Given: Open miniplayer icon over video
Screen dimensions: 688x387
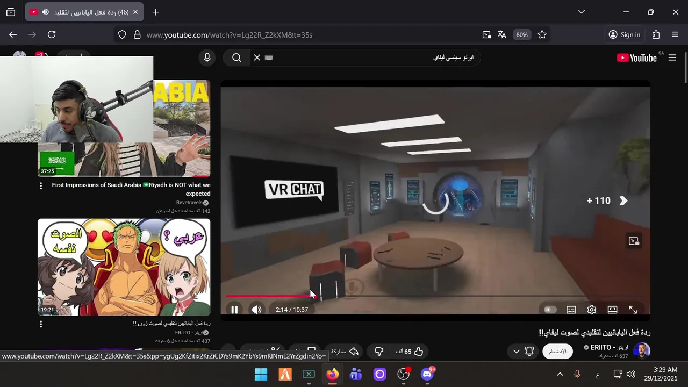Looking at the screenshot, I should pos(634,241).
